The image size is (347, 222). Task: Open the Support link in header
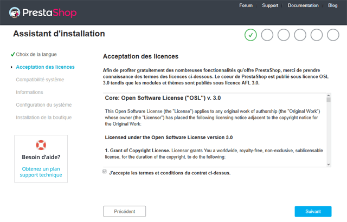pyautogui.click(x=270, y=5)
